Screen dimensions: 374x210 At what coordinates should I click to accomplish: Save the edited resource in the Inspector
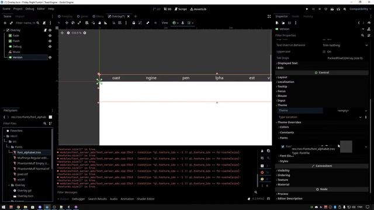(x=289, y=23)
